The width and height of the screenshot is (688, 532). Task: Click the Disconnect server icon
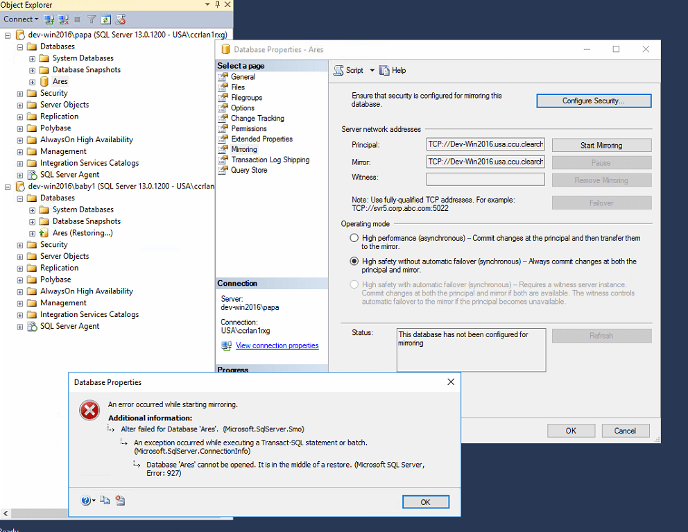[x=63, y=19]
